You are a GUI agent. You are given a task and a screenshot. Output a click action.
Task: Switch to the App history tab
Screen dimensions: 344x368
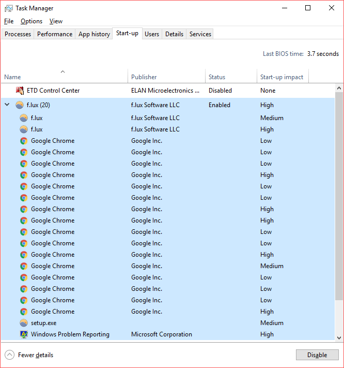point(94,34)
